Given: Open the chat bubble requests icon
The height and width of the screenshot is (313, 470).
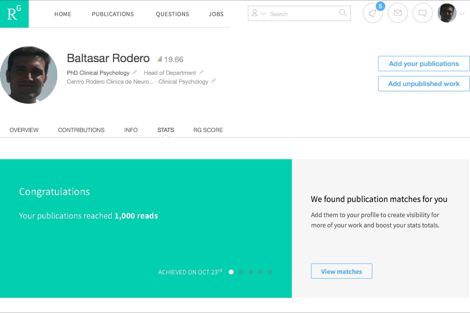Looking at the screenshot, I should tap(423, 13).
